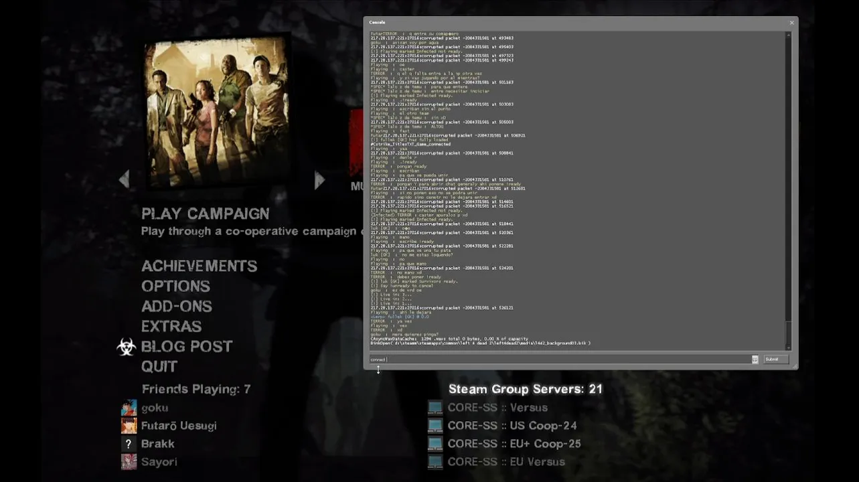Click the survivors campaign poster thumbnail
The image size is (859, 482).
217,112
